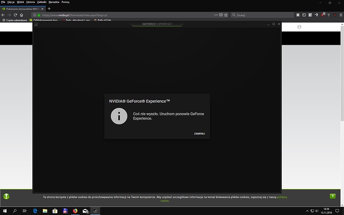Image resolution: width=344 pixels, height=215 pixels.
Task: Open the Historia menu
Action: [30, 2]
